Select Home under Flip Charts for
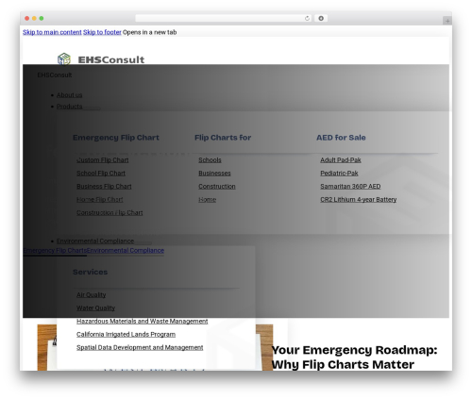This screenshot has height=399, width=472. click(207, 200)
